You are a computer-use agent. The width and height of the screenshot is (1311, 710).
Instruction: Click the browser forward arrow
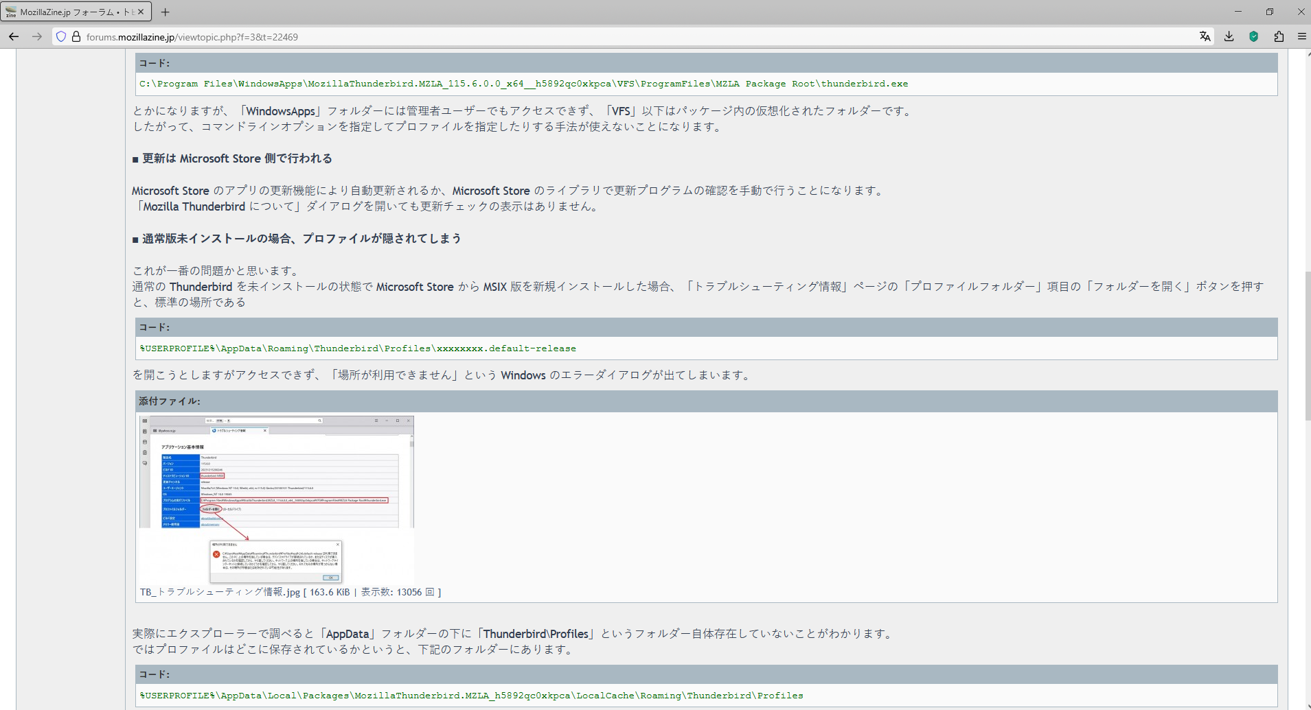pos(37,36)
